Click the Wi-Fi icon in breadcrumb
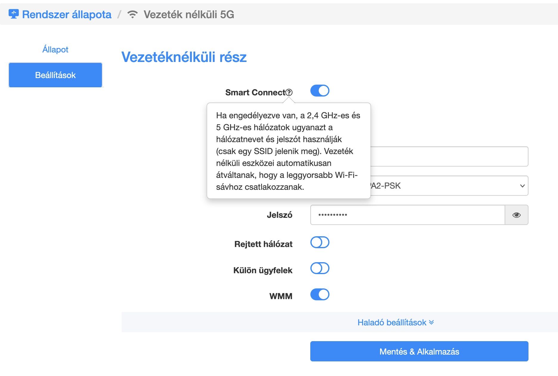Image resolution: width=558 pixels, height=376 pixels. point(132,14)
